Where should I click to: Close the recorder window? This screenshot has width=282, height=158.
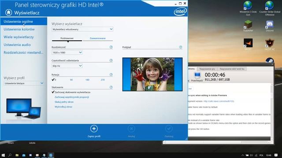pyautogui.click(x=272, y=64)
